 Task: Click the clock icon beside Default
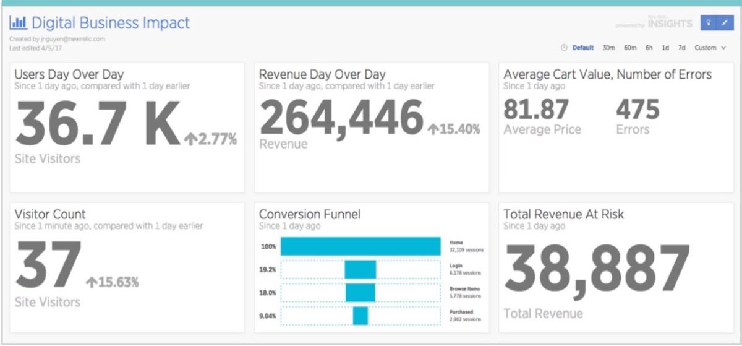564,48
